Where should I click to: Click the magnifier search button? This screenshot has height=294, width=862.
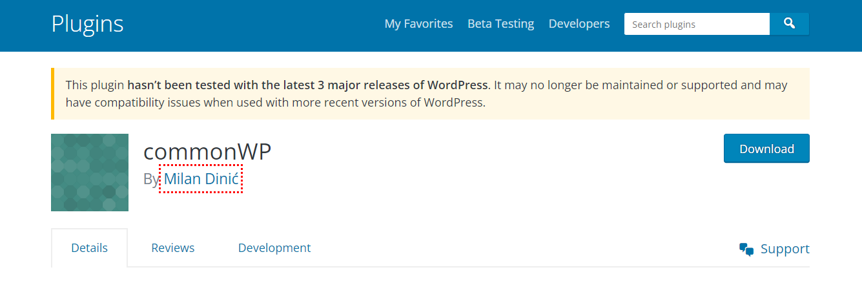pos(789,24)
